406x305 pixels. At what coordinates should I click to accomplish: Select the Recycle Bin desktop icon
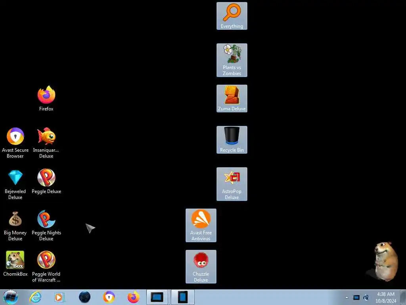[x=232, y=140]
